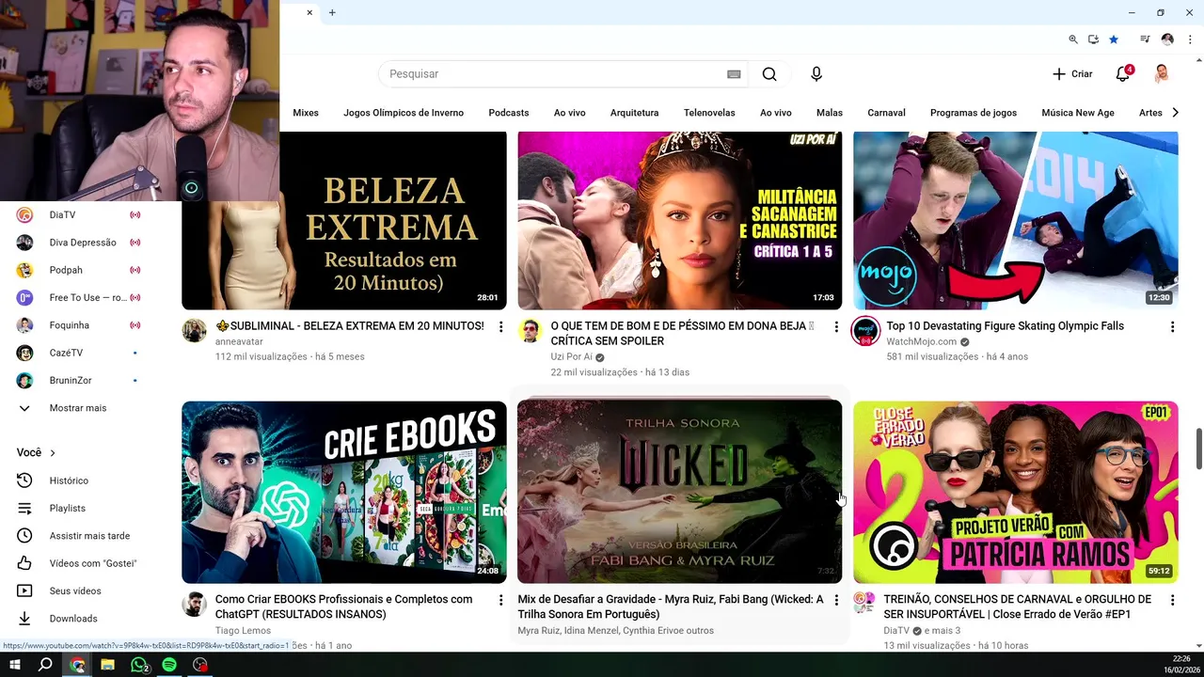Select the Programas de jogos chip
Image resolution: width=1204 pixels, height=677 pixels.
(x=974, y=113)
